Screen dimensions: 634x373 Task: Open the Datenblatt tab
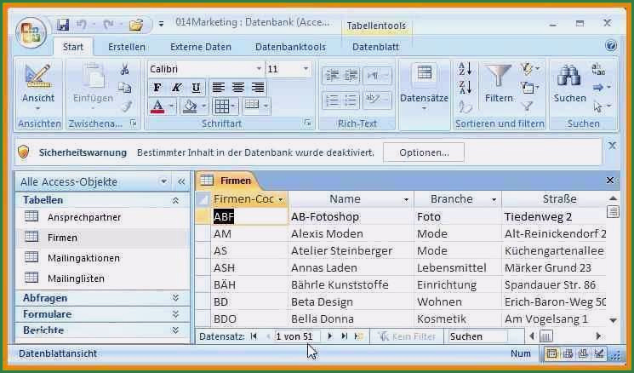tap(375, 47)
